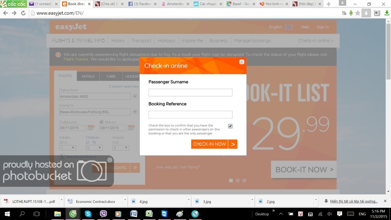Close the Book direct easyJet tab
This screenshot has width=391, height=220.
(89, 4)
